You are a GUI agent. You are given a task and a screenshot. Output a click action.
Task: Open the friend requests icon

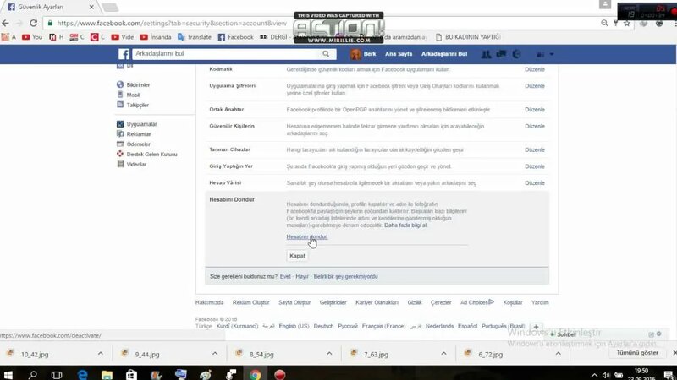pyautogui.click(x=486, y=54)
